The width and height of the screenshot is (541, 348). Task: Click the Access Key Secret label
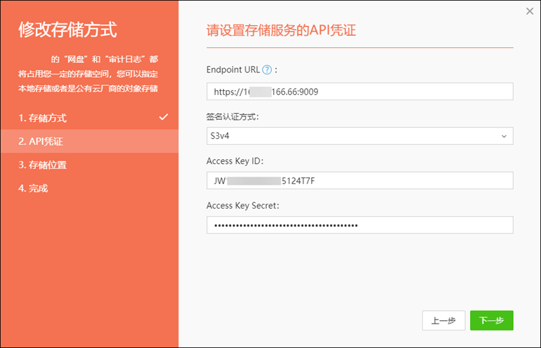tap(243, 205)
